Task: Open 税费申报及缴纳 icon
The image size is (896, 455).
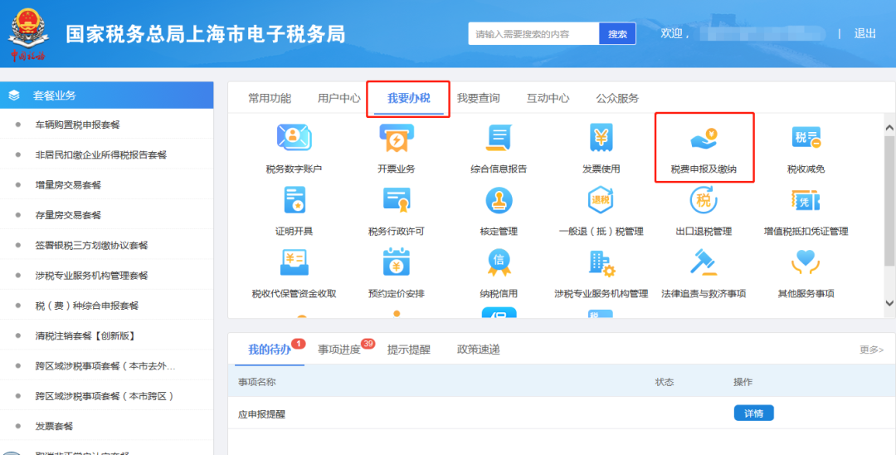Action: 704,139
